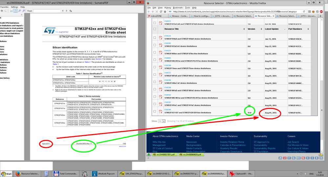
Task: Open SumatraPDF Help menu
Action: click(x=23, y=7)
